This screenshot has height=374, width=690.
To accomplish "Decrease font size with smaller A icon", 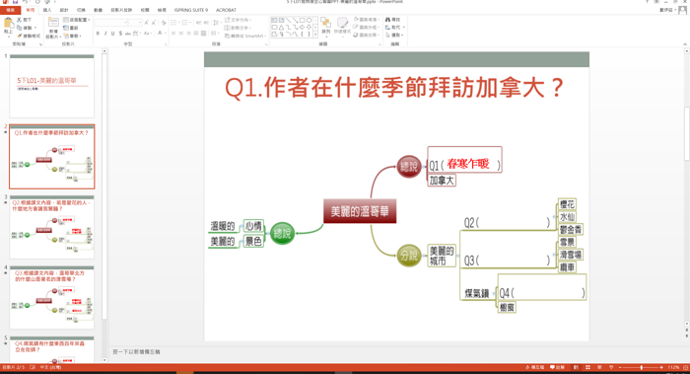I will 154,23.
